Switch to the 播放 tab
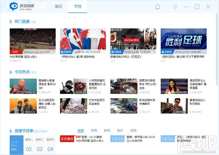 point(58,6)
